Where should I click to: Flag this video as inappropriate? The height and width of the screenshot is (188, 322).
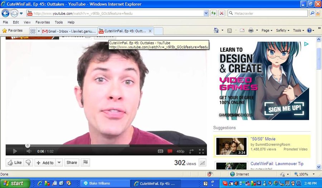coord(85,163)
